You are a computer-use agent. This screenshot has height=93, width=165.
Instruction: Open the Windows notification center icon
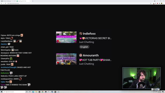point(163,92)
